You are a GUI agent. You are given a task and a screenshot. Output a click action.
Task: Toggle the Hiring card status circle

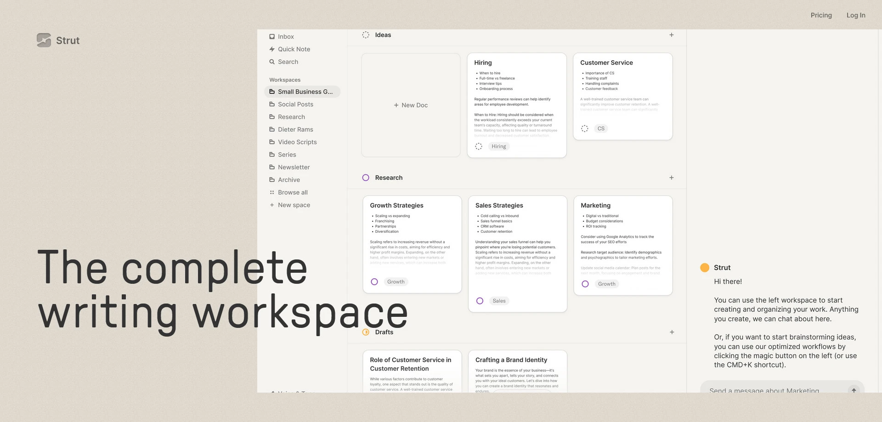(479, 146)
